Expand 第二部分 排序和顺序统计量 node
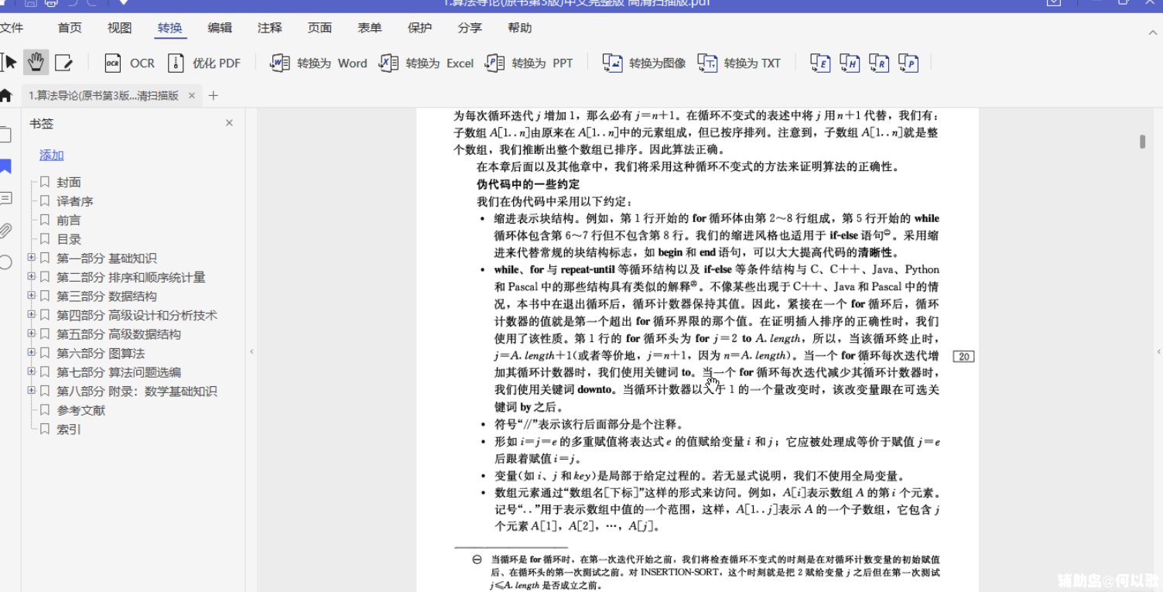Image resolution: width=1163 pixels, height=592 pixels. [x=31, y=276]
